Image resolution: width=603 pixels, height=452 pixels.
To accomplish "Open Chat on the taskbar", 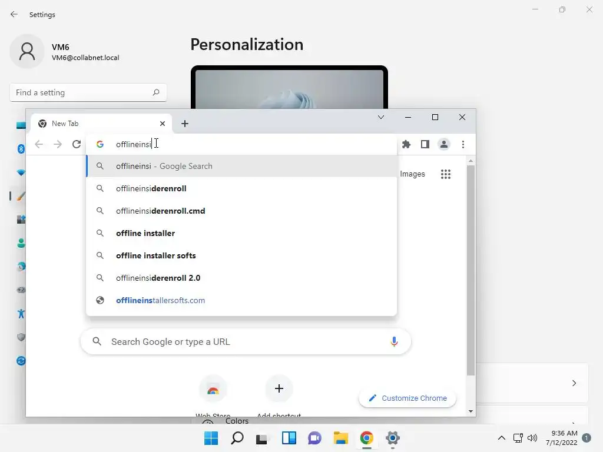I will coord(314,438).
